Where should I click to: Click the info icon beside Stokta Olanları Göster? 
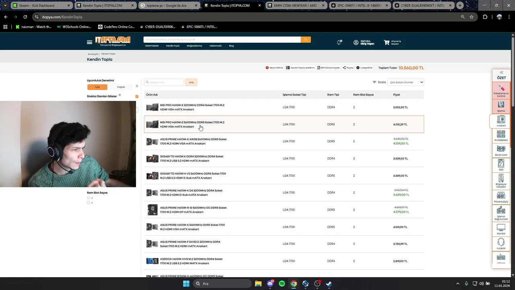120,95
